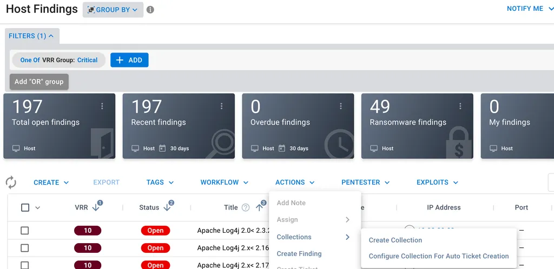Image resolution: width=554 pixels, height=269 pixels.
Task: Open the Pentester dropdown menu
Action: 365,182
